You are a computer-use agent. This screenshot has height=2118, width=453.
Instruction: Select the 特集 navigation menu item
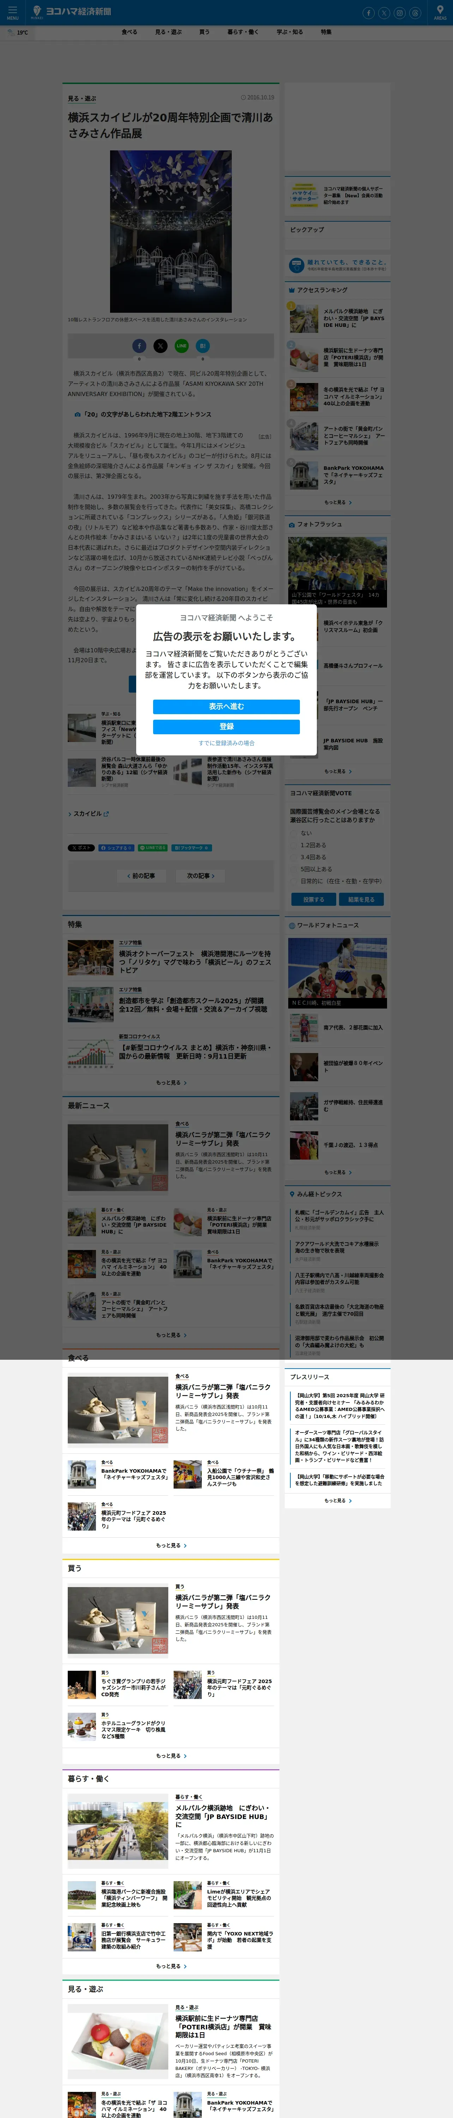pyautogui.click(x=326, y=32)
